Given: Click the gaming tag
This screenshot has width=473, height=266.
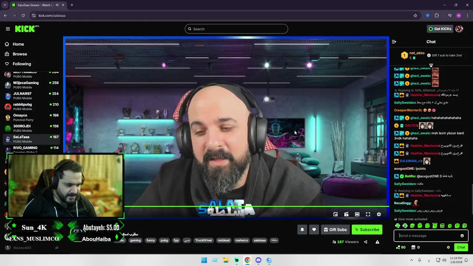Looking at the screenshot, I should (135, 240).
